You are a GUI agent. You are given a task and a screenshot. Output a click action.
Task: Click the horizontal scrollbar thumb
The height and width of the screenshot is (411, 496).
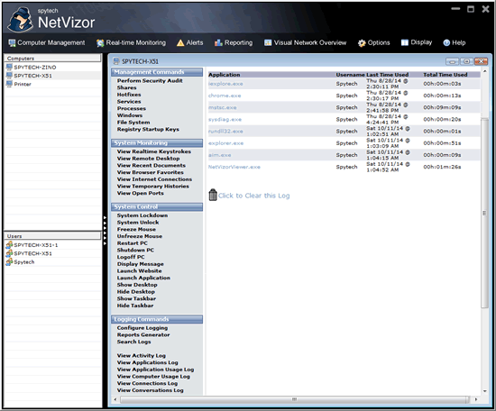(295, 399)
